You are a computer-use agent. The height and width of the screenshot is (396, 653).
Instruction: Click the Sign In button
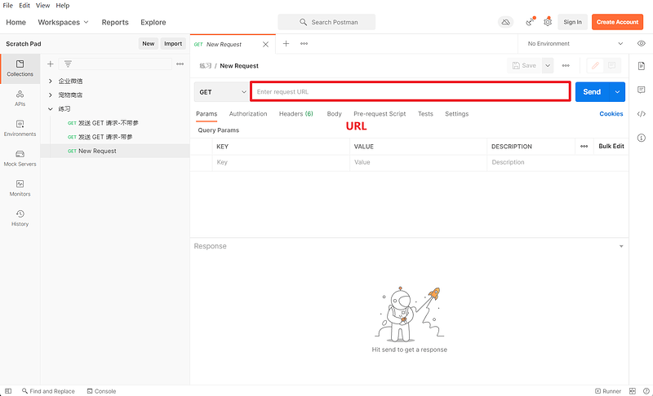click(x=573, y=22)
